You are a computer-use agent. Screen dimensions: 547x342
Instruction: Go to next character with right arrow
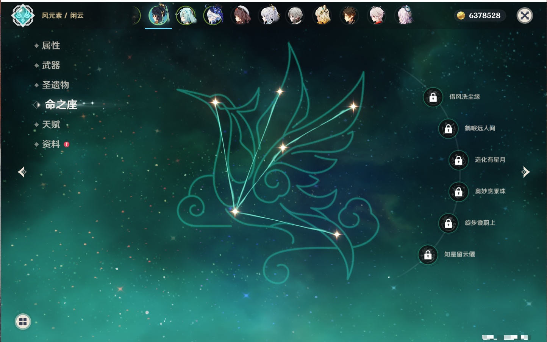coord(525,172)
